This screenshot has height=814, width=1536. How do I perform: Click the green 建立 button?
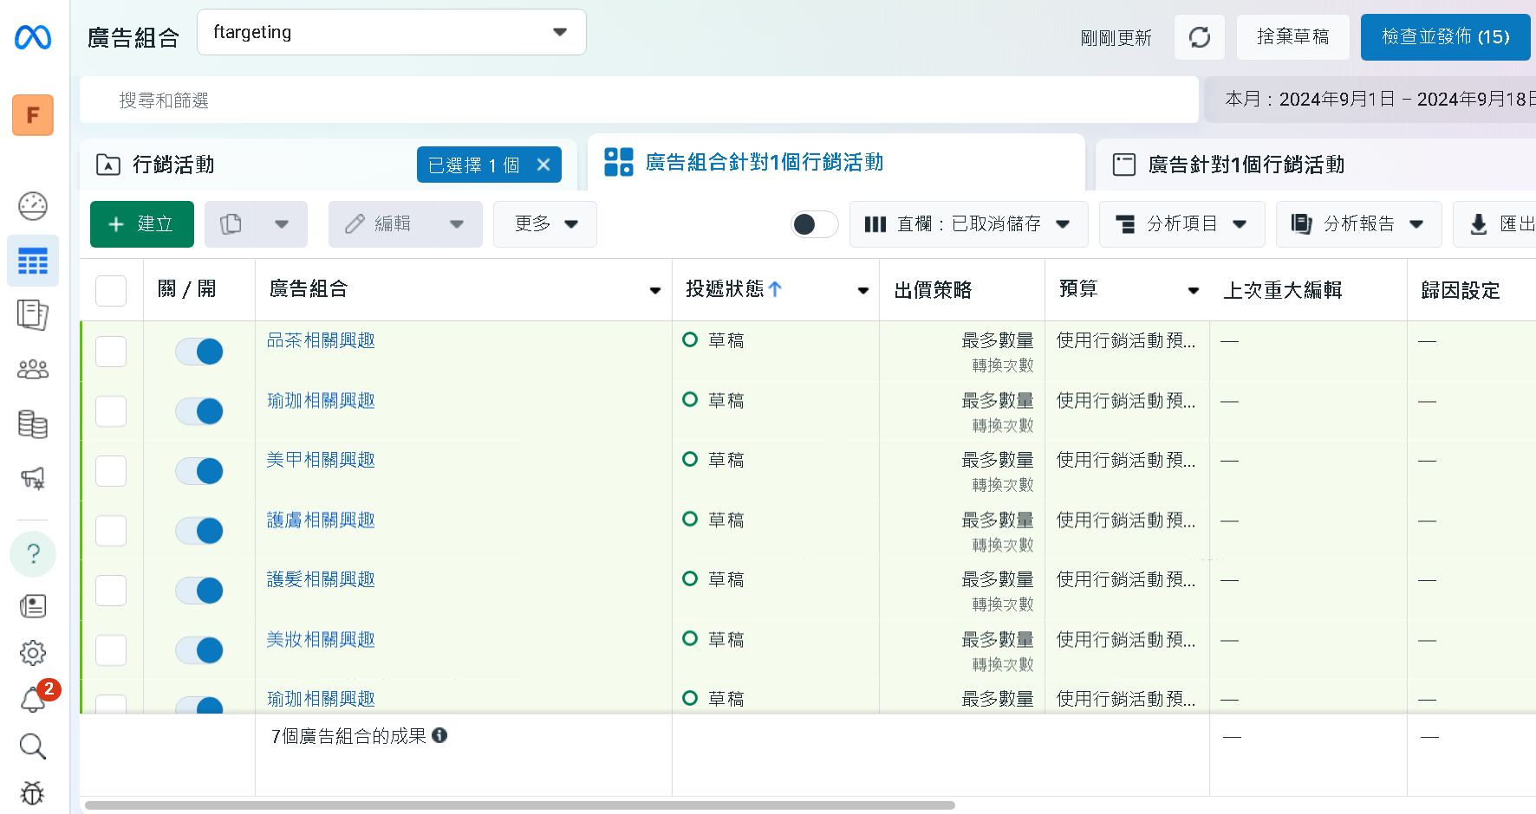(142, 224)
